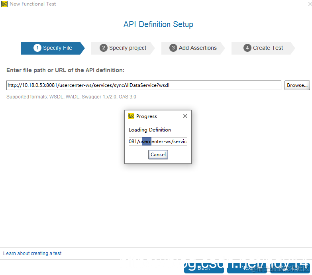Screen dimensions: 312x275
Task: Click the SoapUI icon in the Progress dialog
Action: (x=131, y=116)
